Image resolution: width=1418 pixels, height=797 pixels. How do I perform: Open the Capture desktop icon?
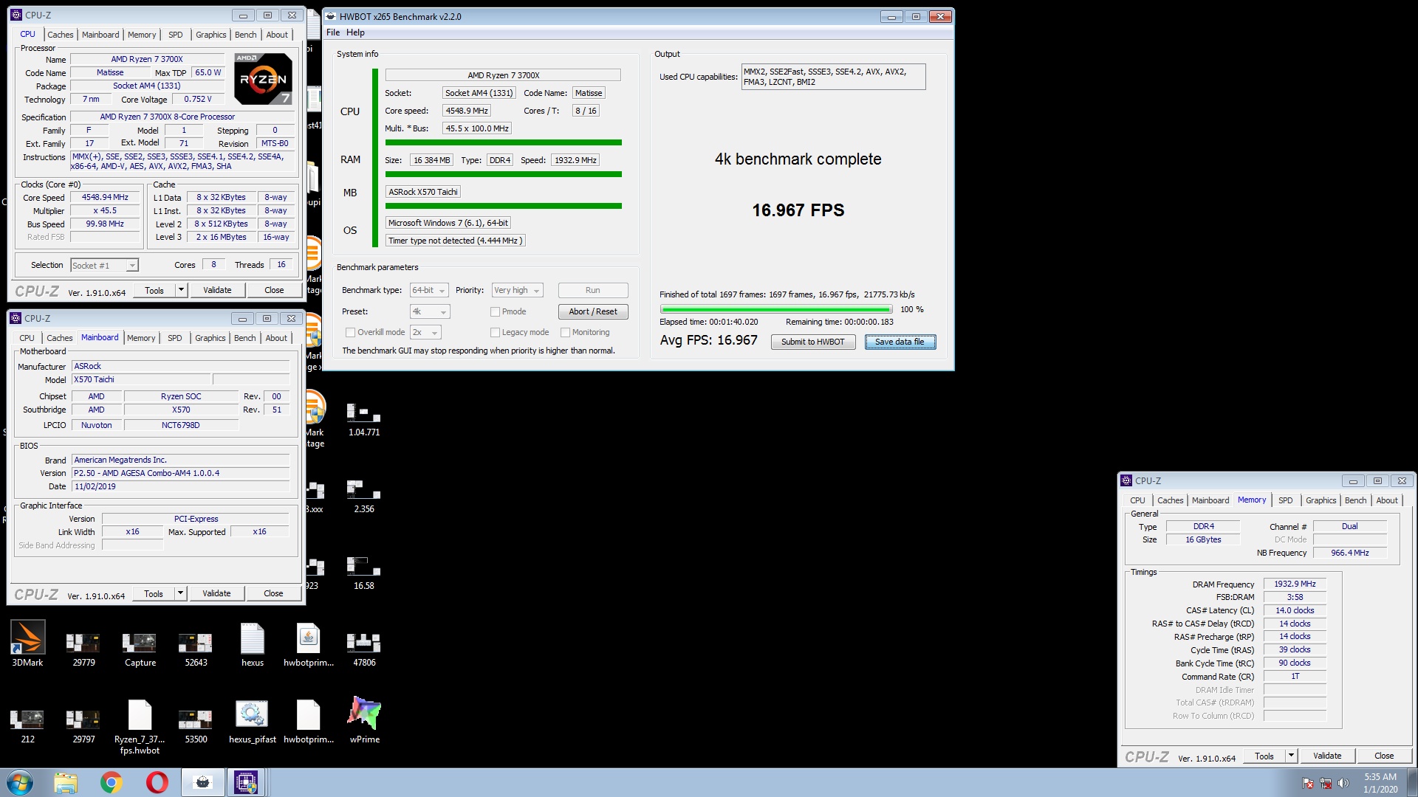(x=140, y=644)
